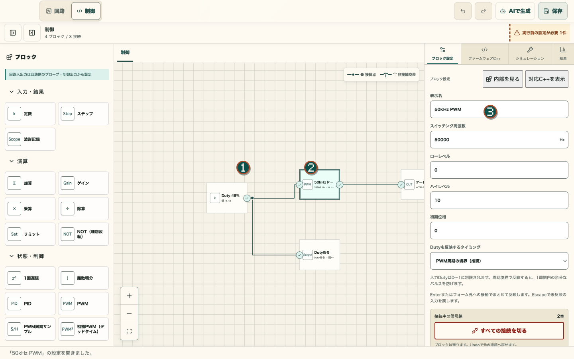The image size is (574, 359).
Task: Pick the PID block
Action: click(x=30, y=304)
